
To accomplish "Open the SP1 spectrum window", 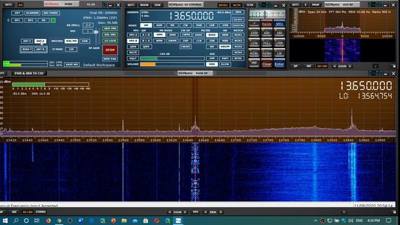I will pos(17,20).
